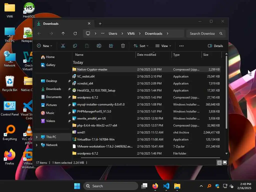The image size is (256, 192).
Task: Click the Copy icon in toolbar
Action: [x=75, y=46]
